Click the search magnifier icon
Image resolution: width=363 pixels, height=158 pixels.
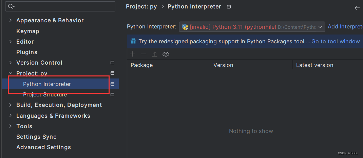(x=11, y=6)
